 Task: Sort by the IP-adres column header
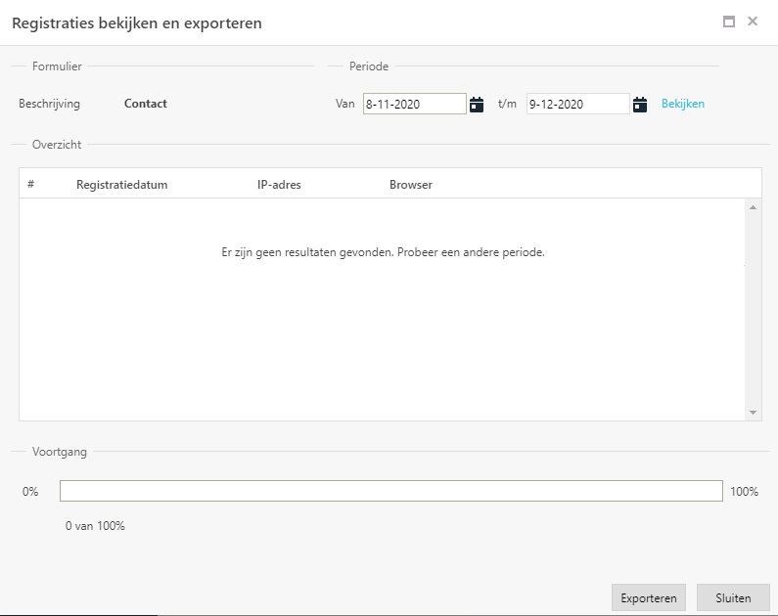point(279,185)
